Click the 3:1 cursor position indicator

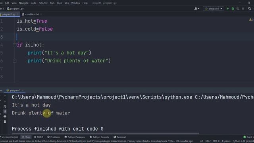click(x=202, y=141)
